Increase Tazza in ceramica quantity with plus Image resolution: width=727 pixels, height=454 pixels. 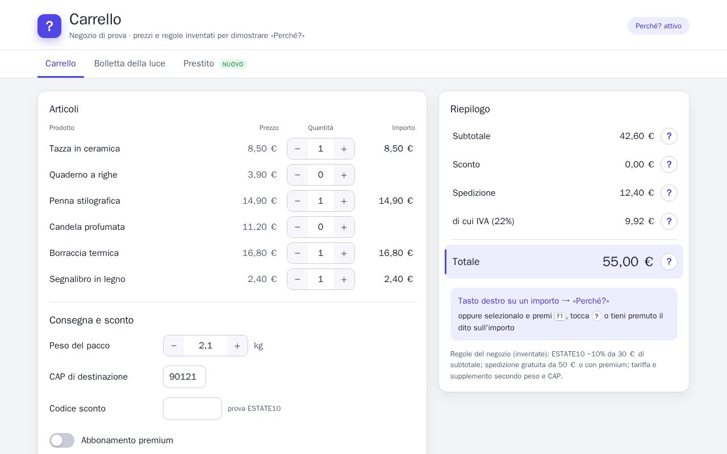click(x=344, y=149)
